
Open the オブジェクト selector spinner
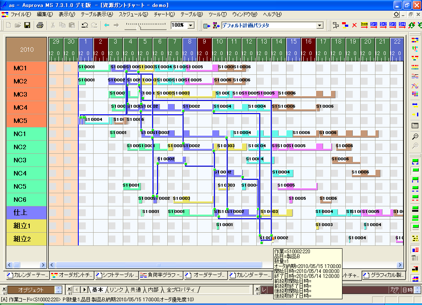tap(58, 290)
